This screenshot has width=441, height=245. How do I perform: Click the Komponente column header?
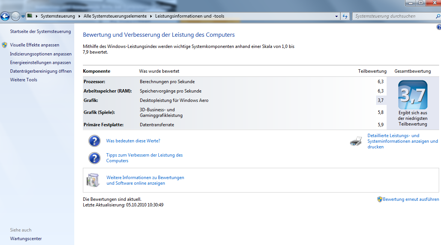pyautogui.click(x=96, y=71)
